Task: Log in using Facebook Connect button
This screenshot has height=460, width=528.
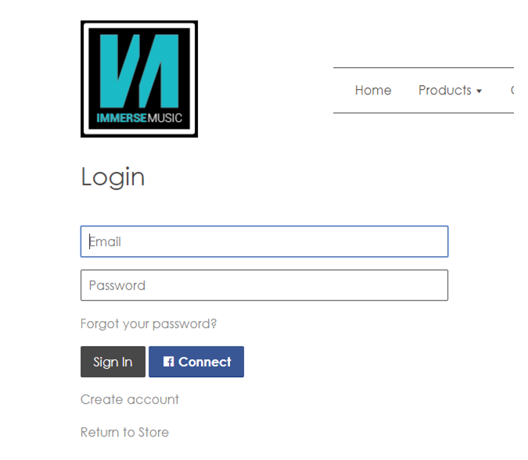Action: coord(196,362)
